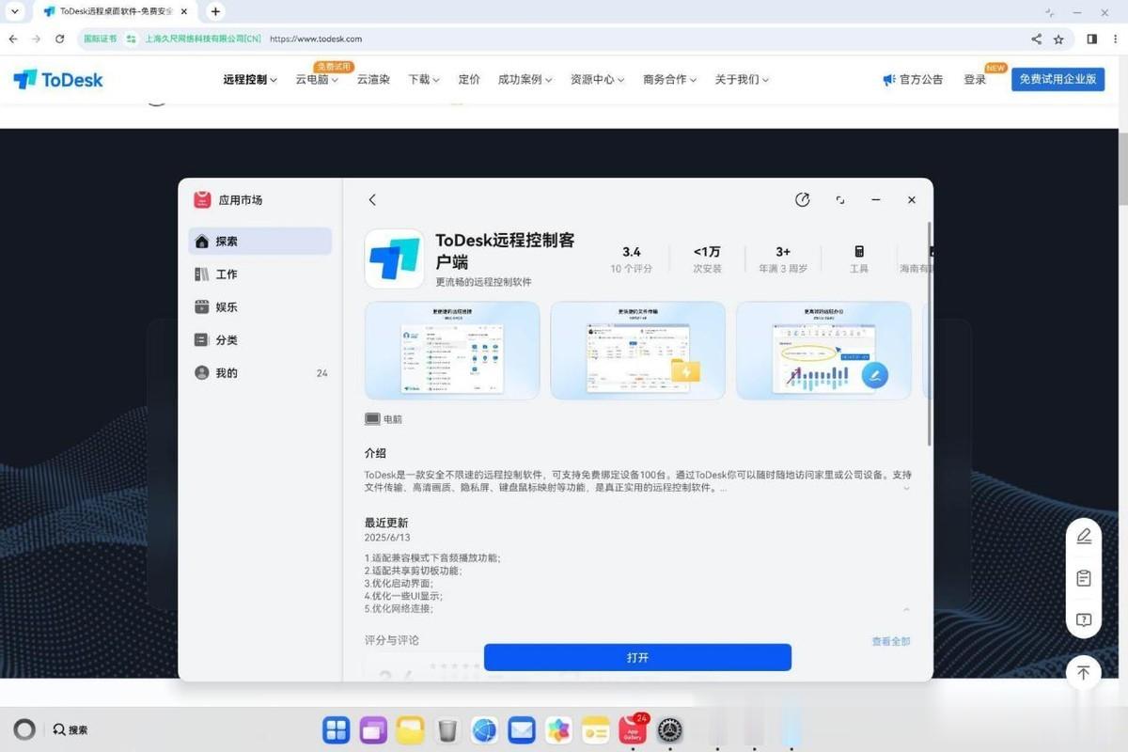The image size is (1128, 752).
Task: Expand the 商务合作 menu
Action: tap(670, 80)
